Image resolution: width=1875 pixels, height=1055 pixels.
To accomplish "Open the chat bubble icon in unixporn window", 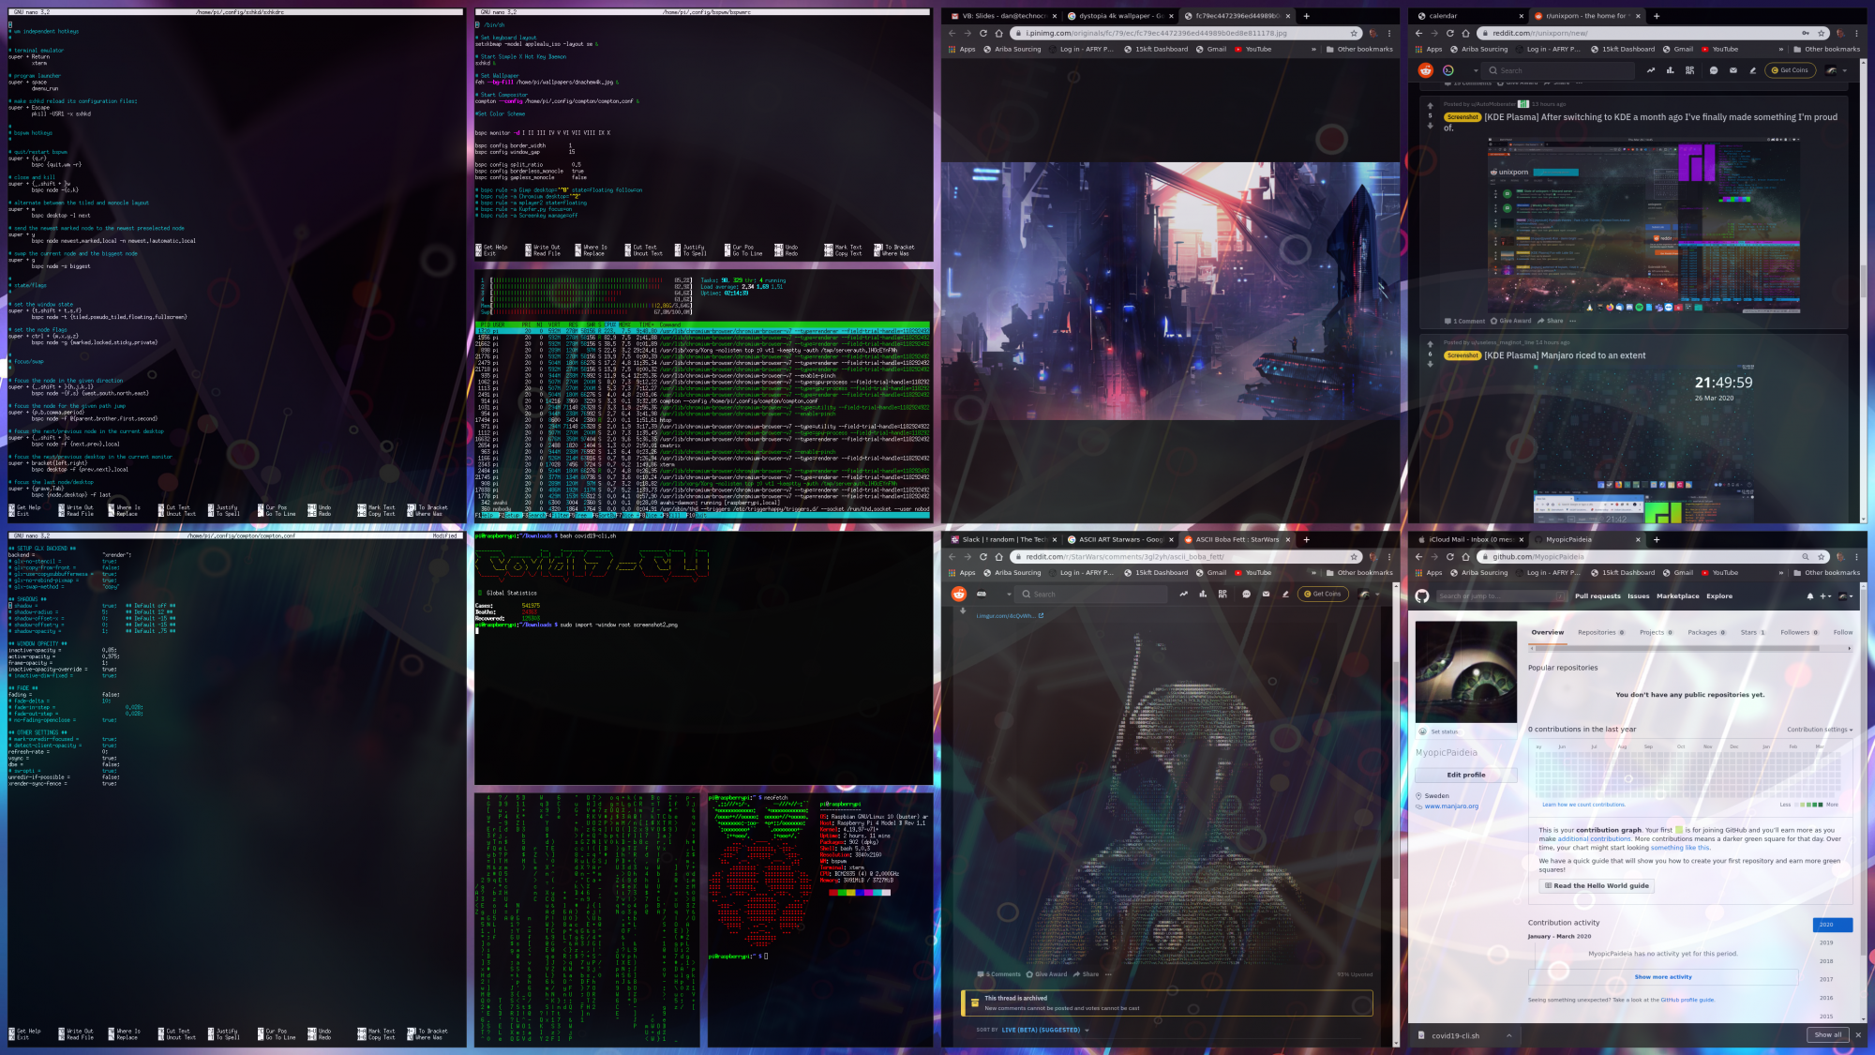I will pos(1713,70).
